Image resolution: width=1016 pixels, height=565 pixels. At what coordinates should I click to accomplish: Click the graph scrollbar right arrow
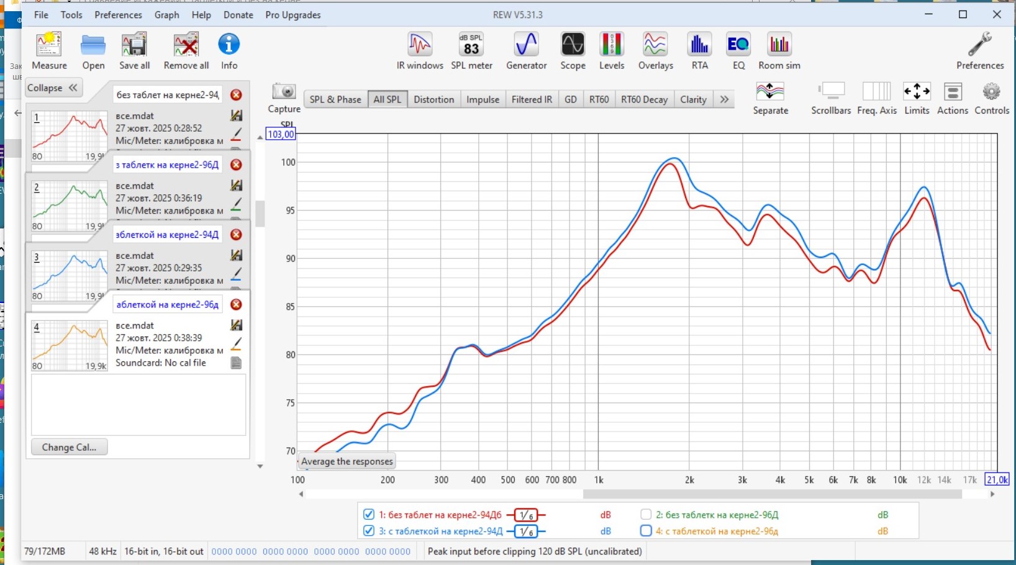tap(992, 494)
